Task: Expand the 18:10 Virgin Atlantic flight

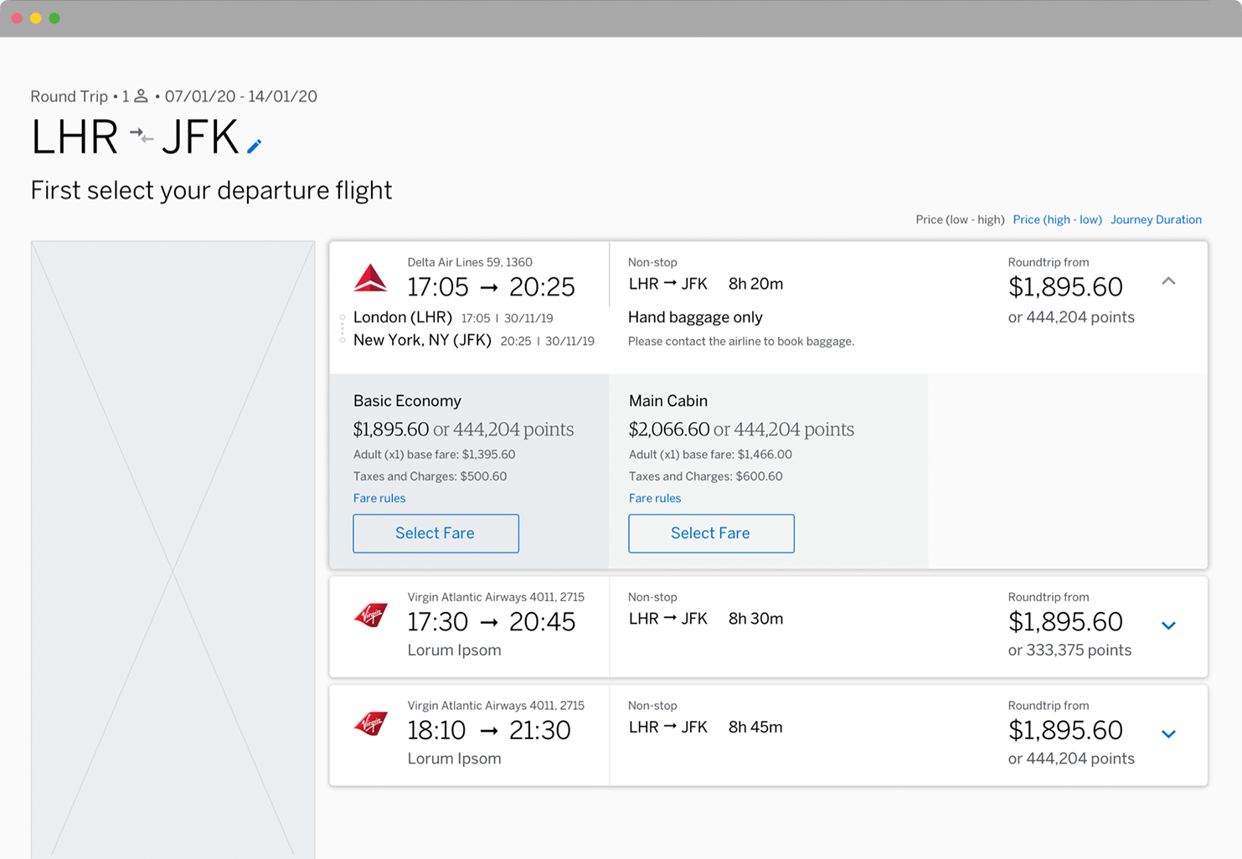Action: 1168,734
